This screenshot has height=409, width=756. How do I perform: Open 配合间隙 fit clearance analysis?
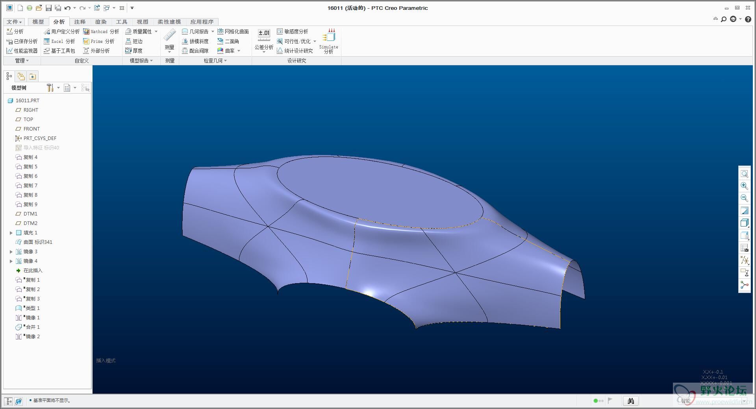[195, 51]
